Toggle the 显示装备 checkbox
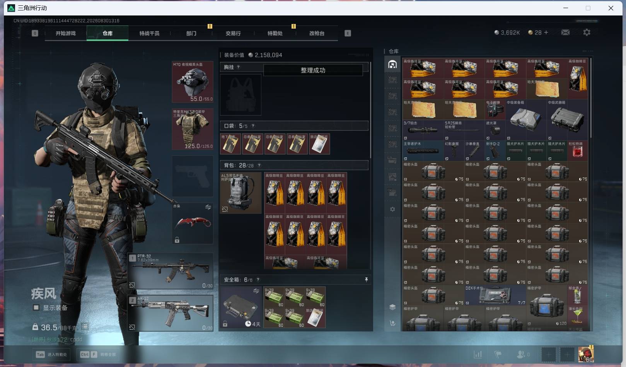 pyautogui.click(x=36, y=307)
